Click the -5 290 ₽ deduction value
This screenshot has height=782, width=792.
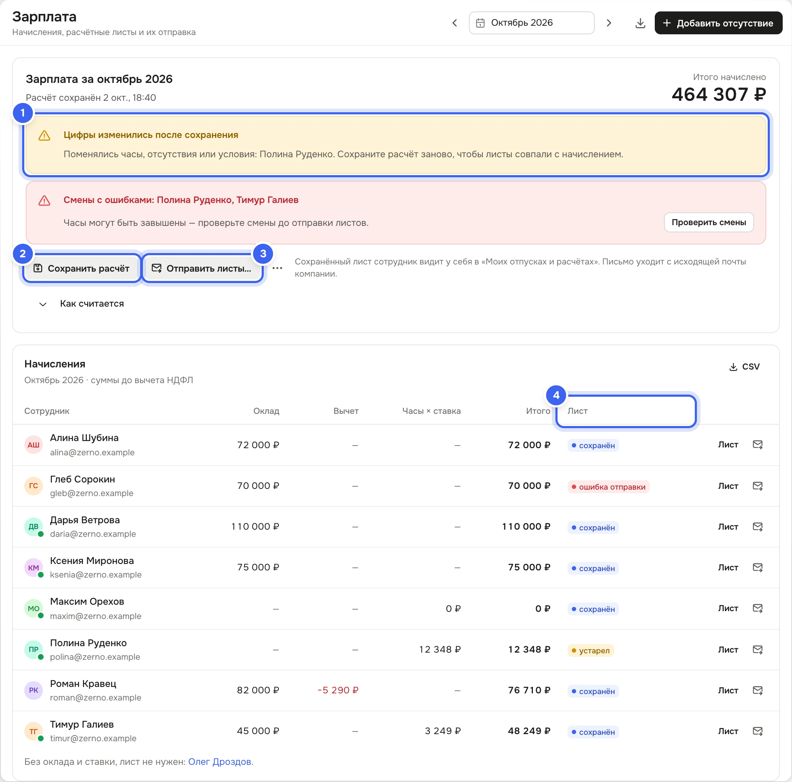(x=338, y=690)
